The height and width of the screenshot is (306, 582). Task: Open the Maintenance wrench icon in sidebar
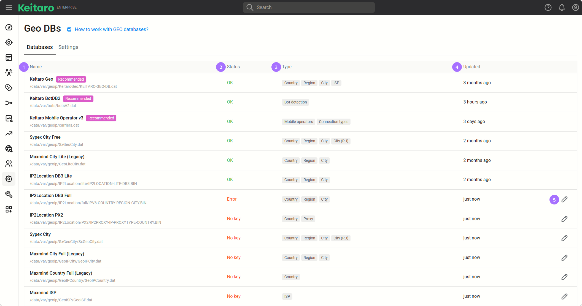tap(9, 194)
